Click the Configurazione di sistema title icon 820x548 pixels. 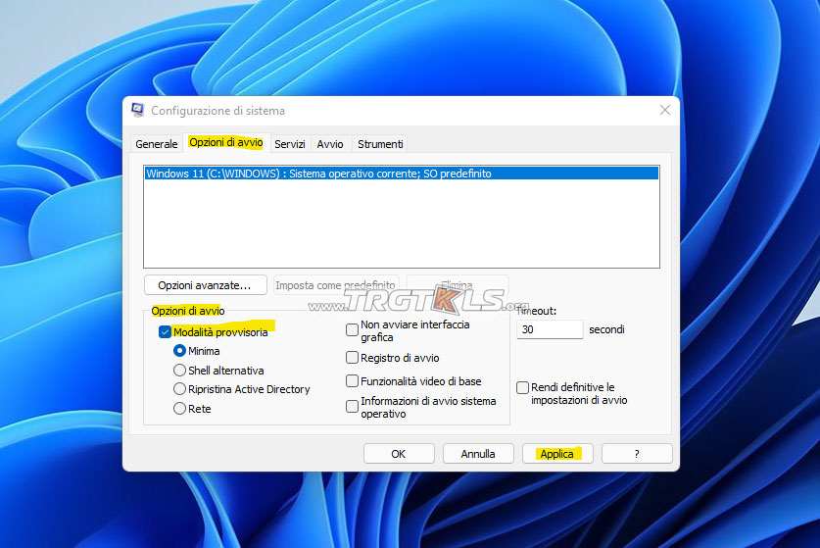click(x=138, y=111)
